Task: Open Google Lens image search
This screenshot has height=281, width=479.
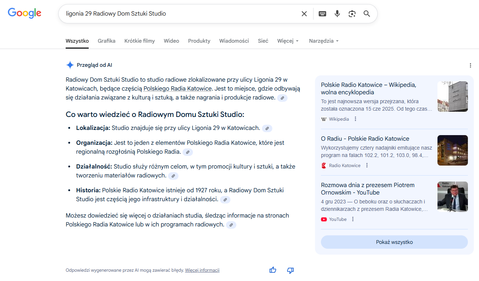Action: click(x=352, y=14)
